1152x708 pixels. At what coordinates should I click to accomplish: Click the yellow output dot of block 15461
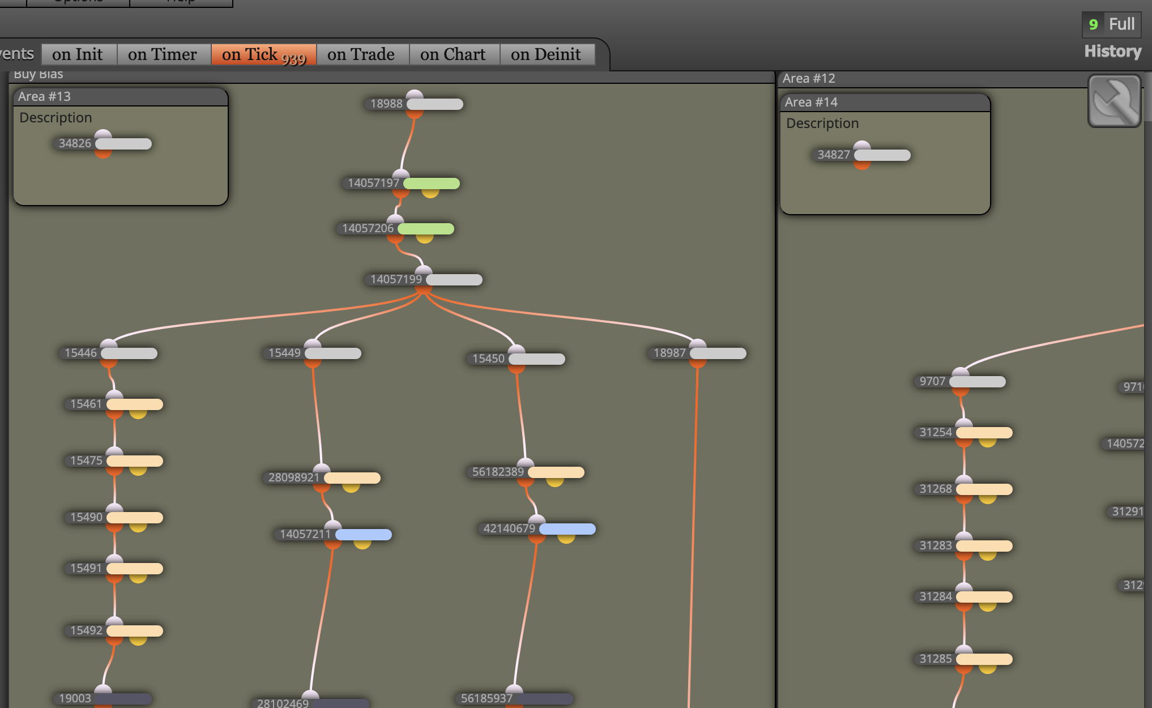click(138, 414)
